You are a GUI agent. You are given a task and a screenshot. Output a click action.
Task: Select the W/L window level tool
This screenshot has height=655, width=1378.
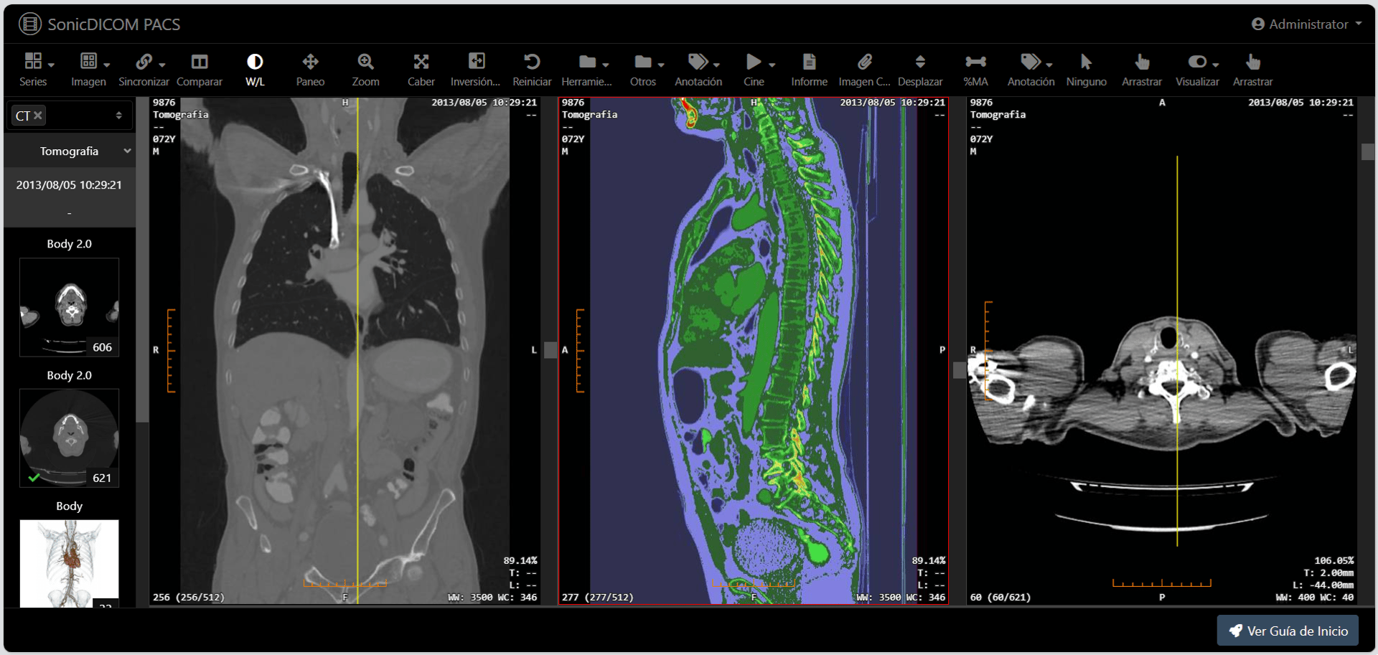click(255, 70)
